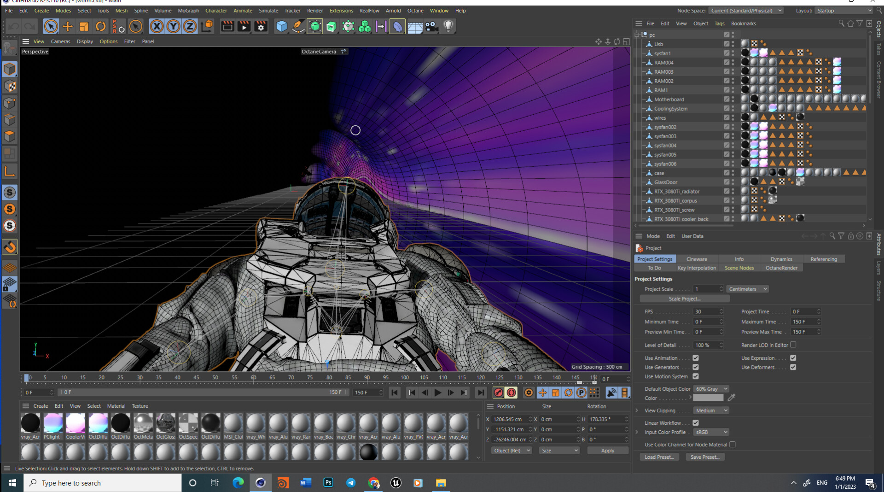The image size is (884, 492).
Task: Enable Autokeying record button
Action: 511,392
